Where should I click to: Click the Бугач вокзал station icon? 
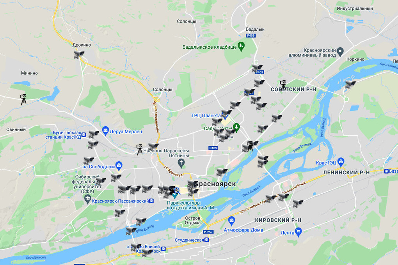(84, 135)
